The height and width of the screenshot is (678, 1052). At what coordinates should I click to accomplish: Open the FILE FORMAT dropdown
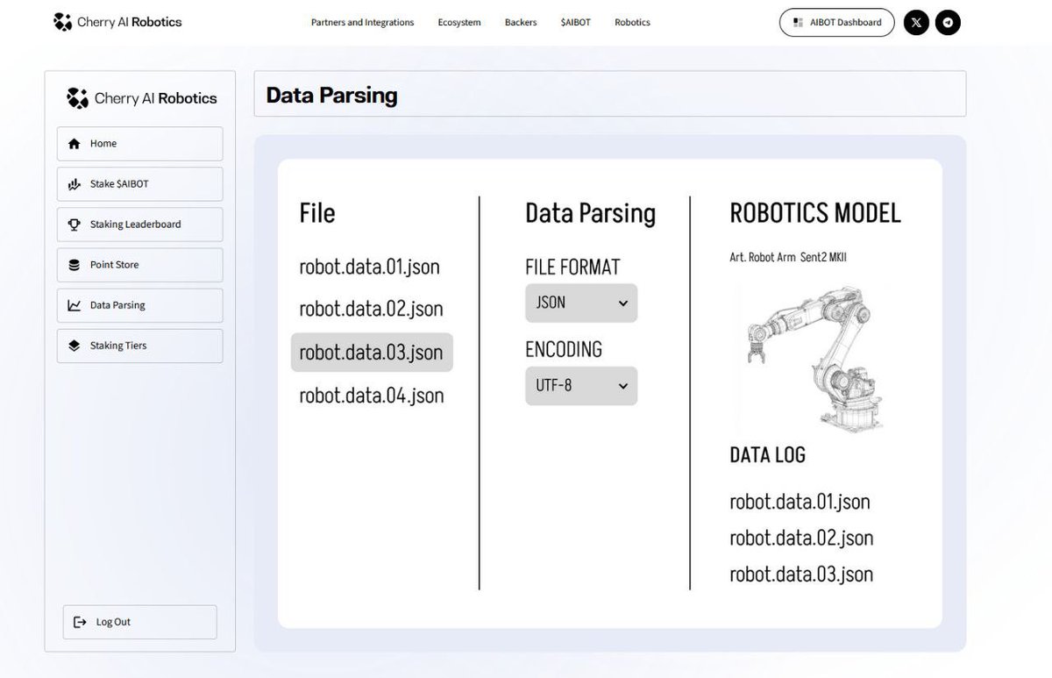580,303
